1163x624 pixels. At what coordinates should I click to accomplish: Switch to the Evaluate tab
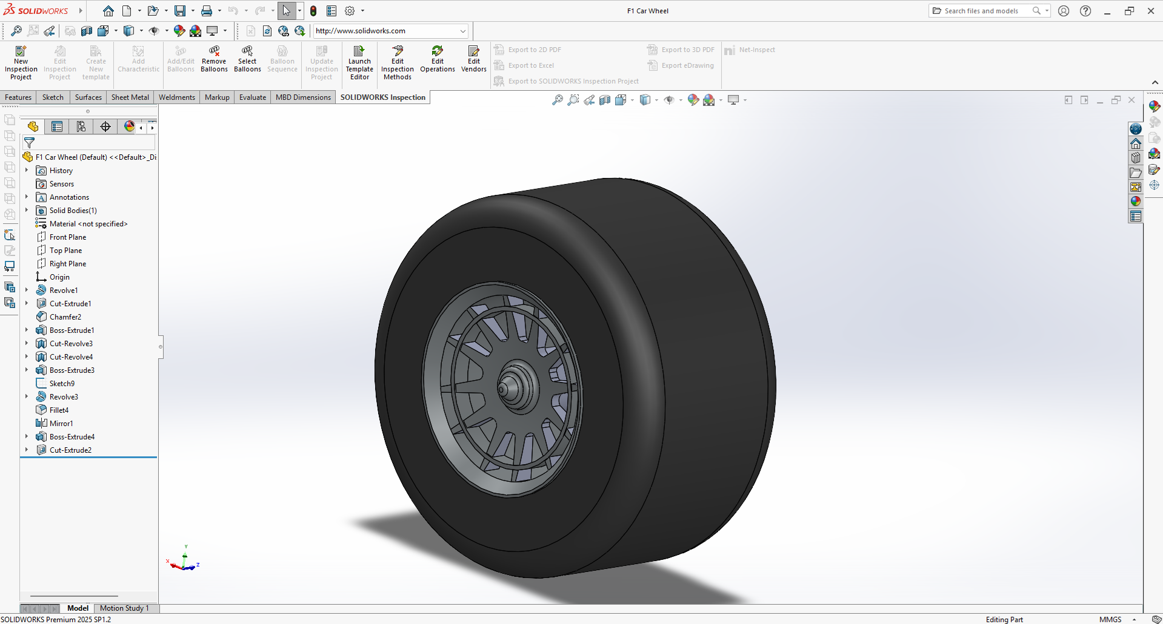click(x=252, y=97)
